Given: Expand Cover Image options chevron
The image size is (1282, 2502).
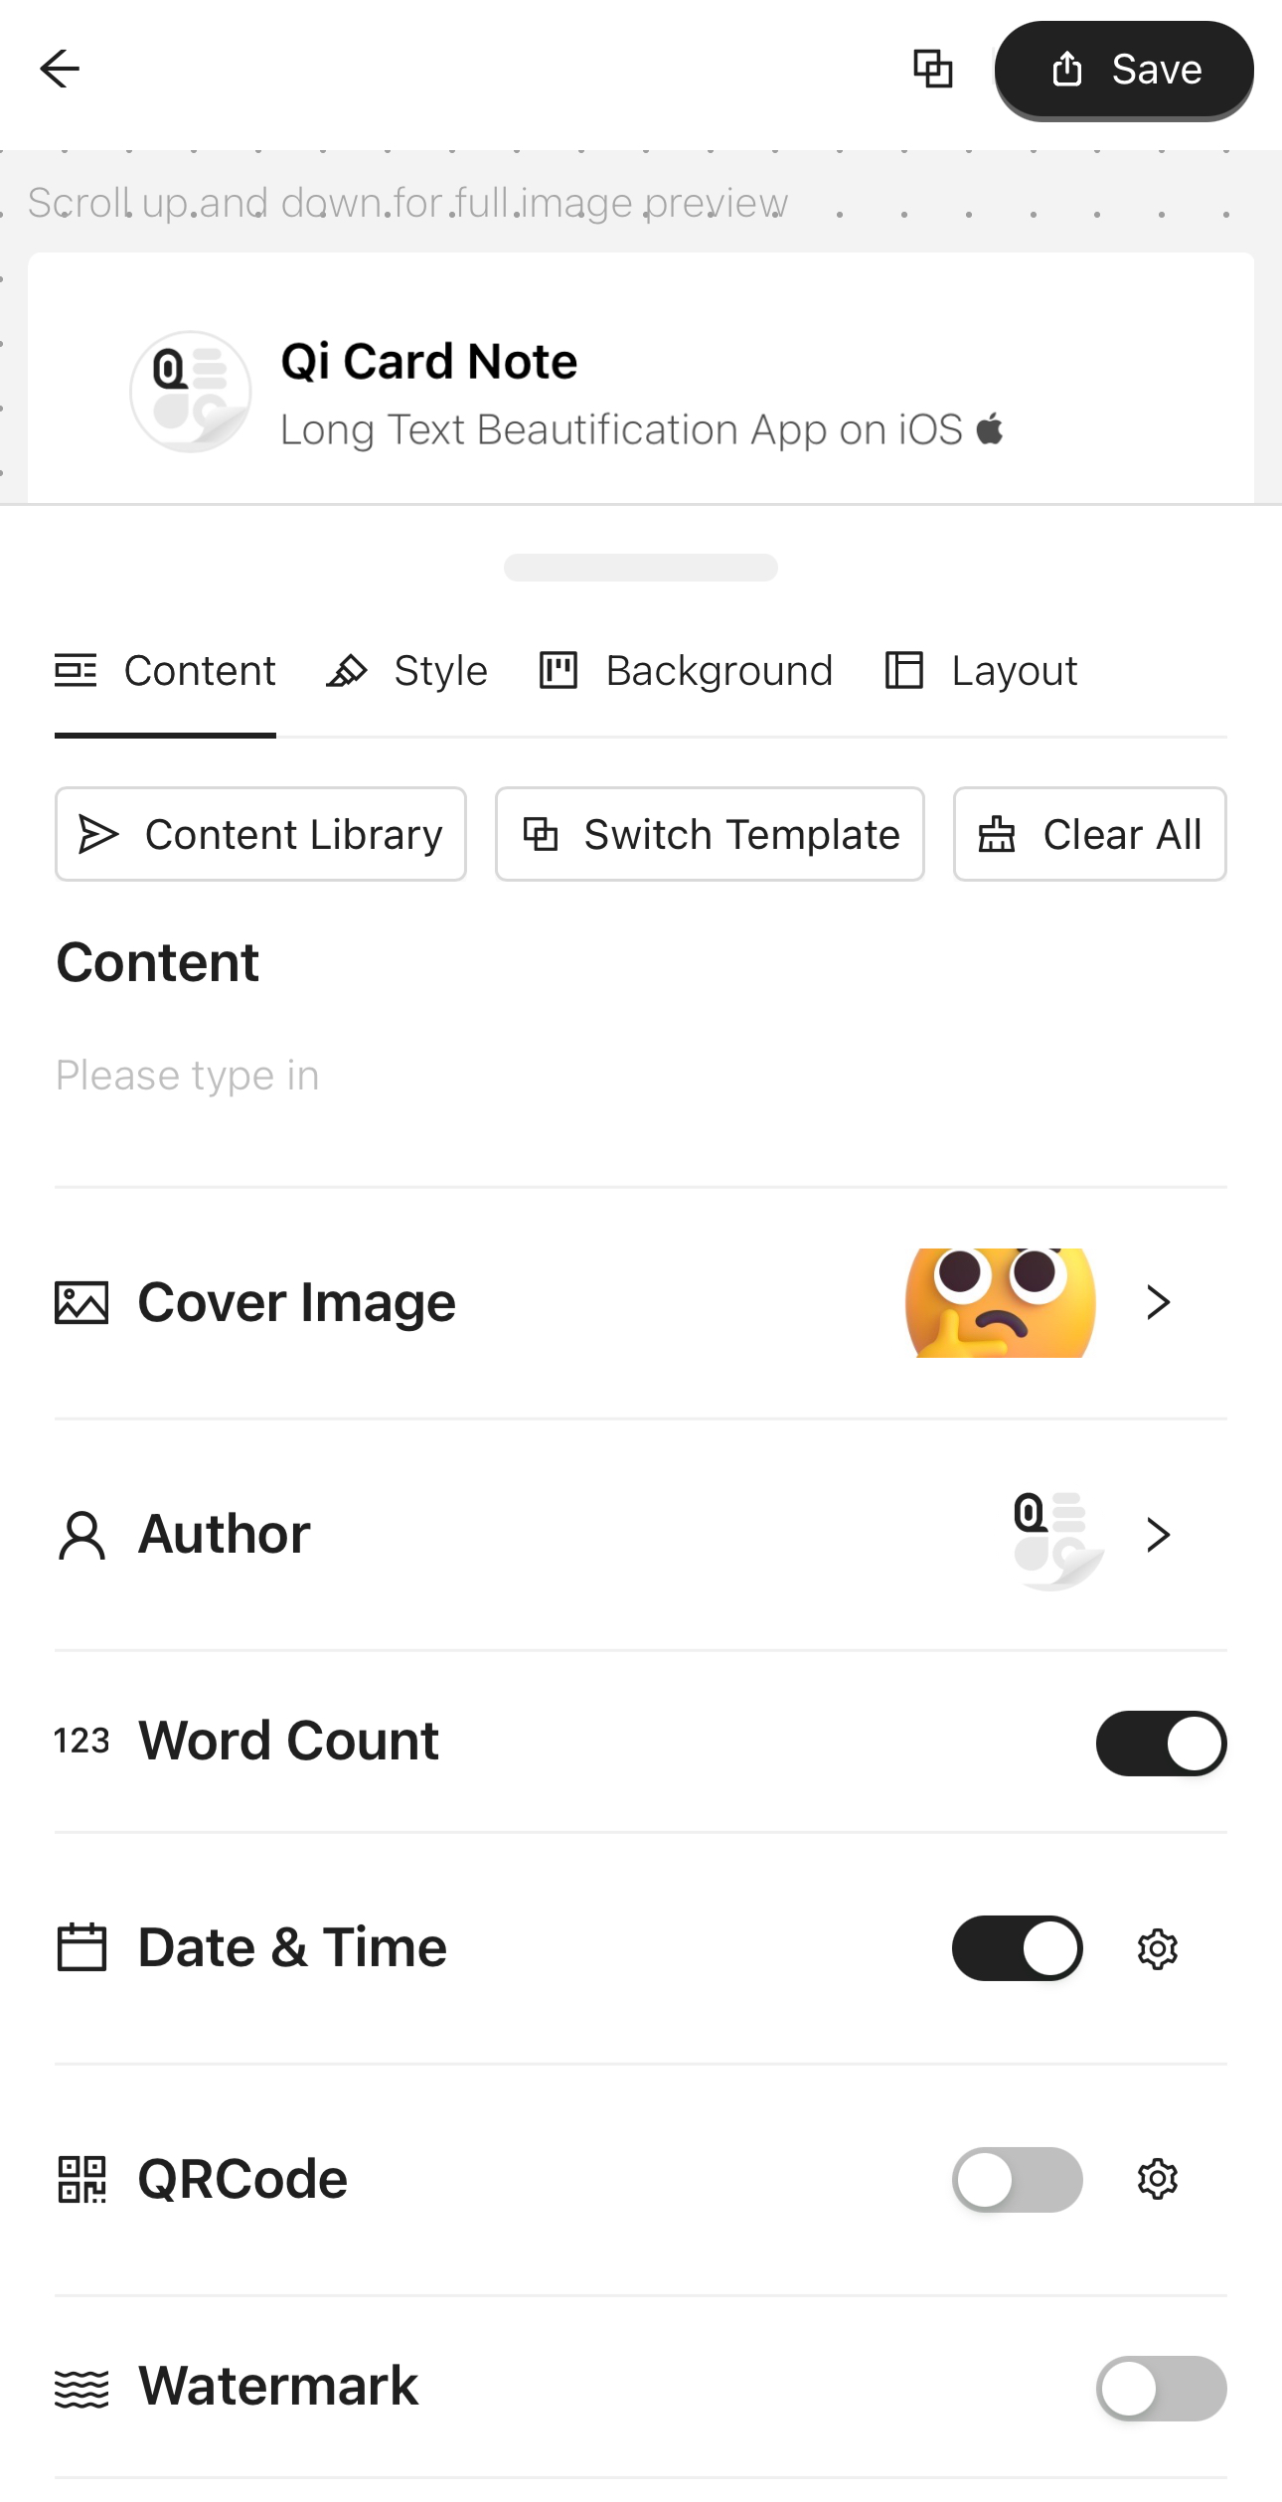Looking at the screenshot, I should [x=1158, y=1302].
